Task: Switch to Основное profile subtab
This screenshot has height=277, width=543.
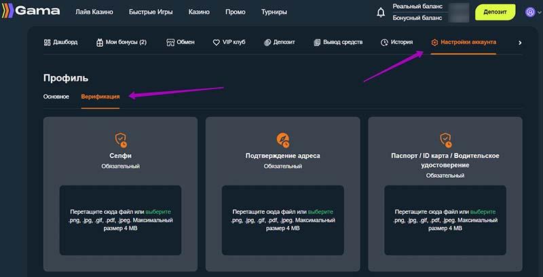Action: point(56,96)
